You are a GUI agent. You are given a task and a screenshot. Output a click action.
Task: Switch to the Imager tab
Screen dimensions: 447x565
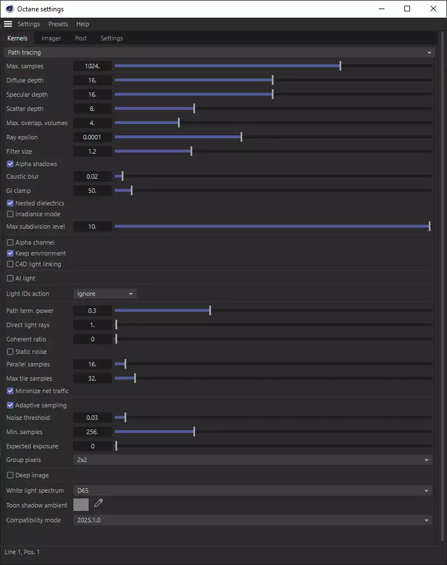(x=51, y=38)
